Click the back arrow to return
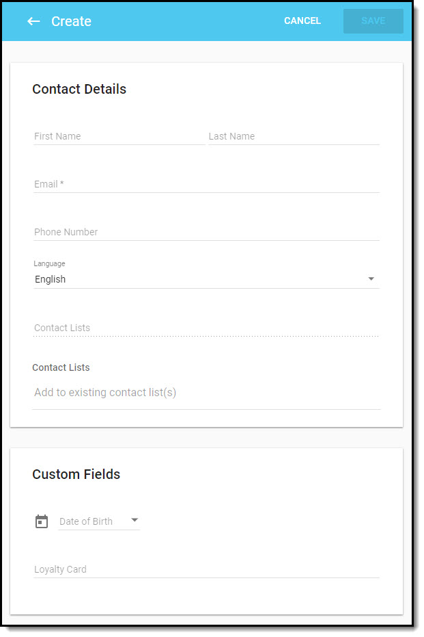424x637 pixels. (x=33, y=21)
